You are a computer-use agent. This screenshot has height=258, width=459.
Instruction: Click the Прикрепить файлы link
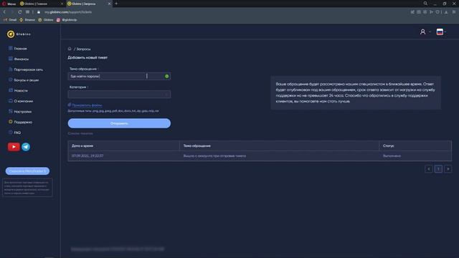87,105
